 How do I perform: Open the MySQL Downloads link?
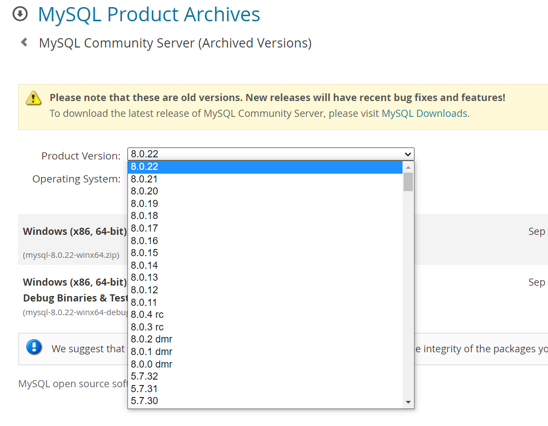[x=424, y=113]
